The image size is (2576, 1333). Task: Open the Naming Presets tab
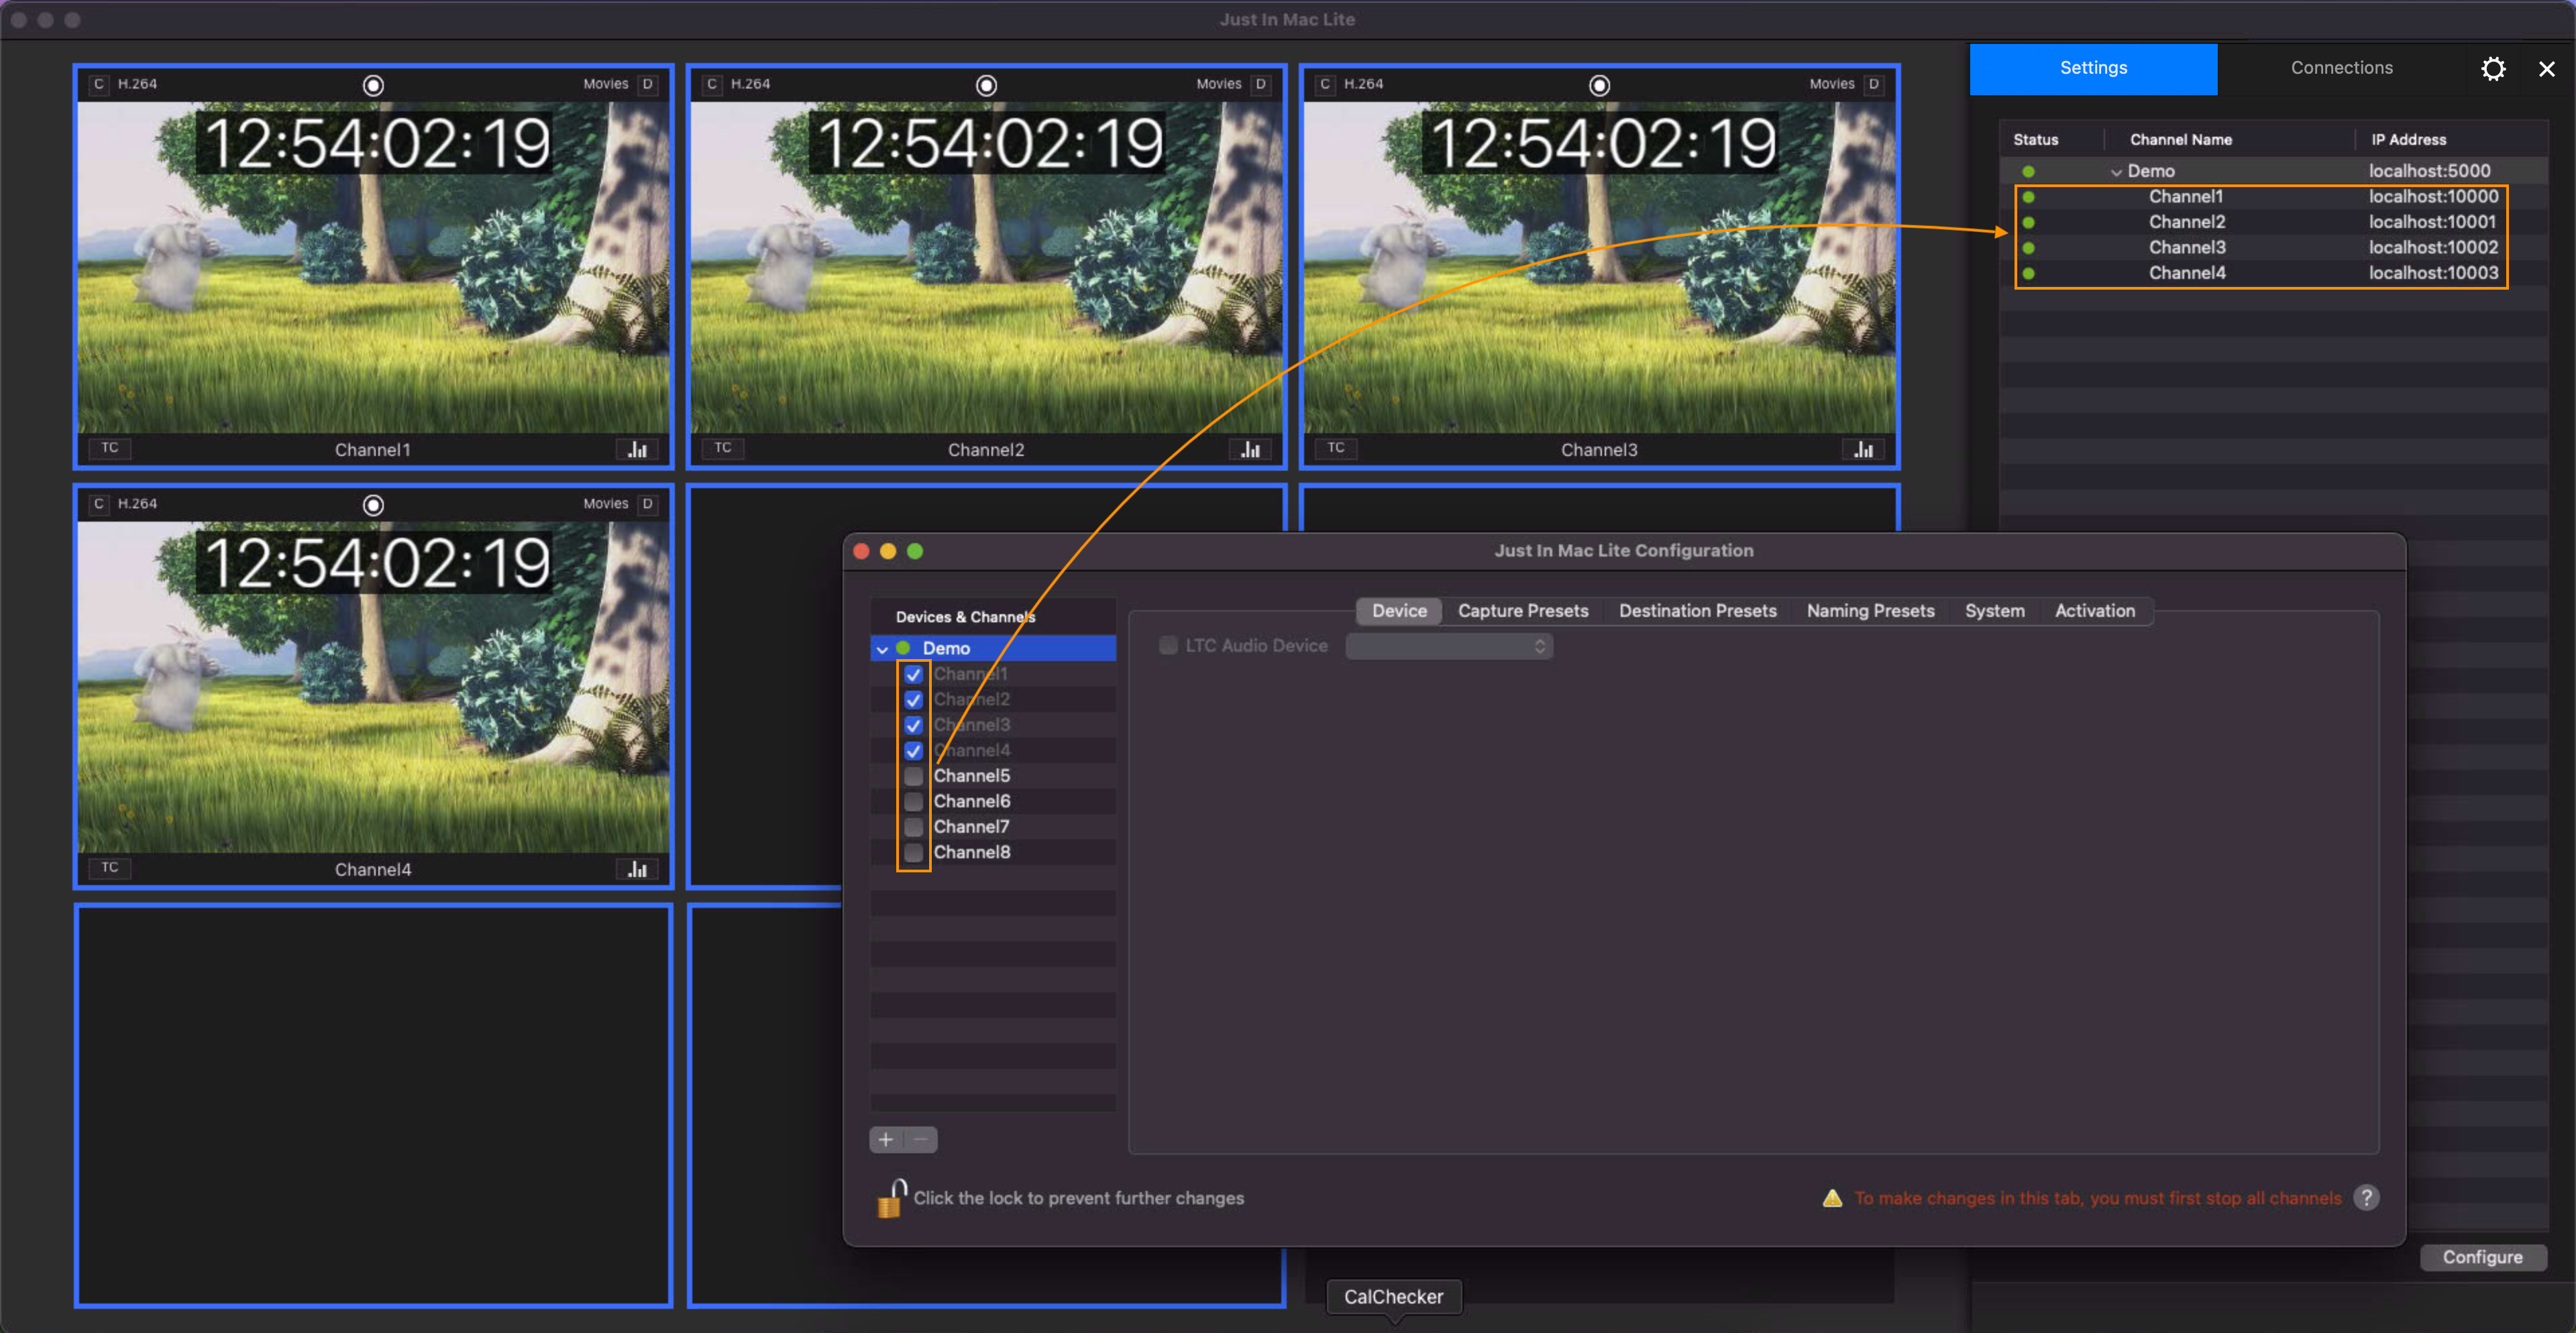tap(1870, 611)
